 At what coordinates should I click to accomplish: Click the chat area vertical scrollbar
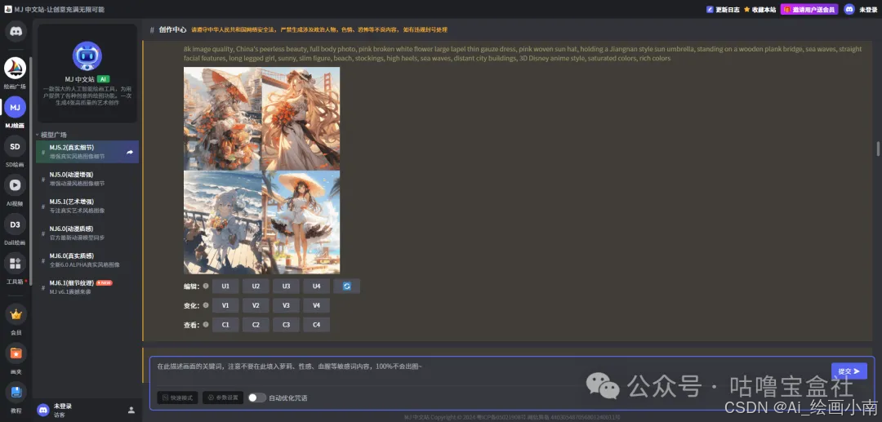(x=877, y=149)
